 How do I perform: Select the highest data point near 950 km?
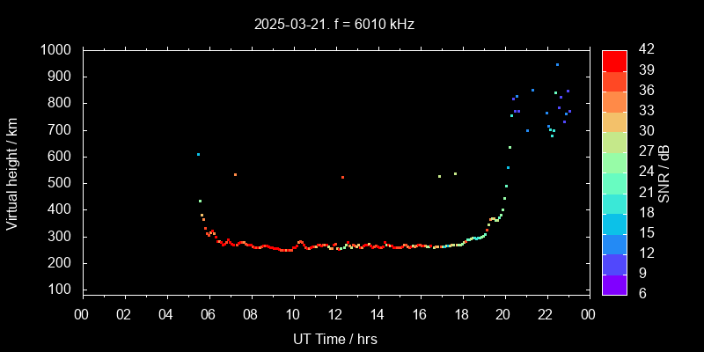557,64
